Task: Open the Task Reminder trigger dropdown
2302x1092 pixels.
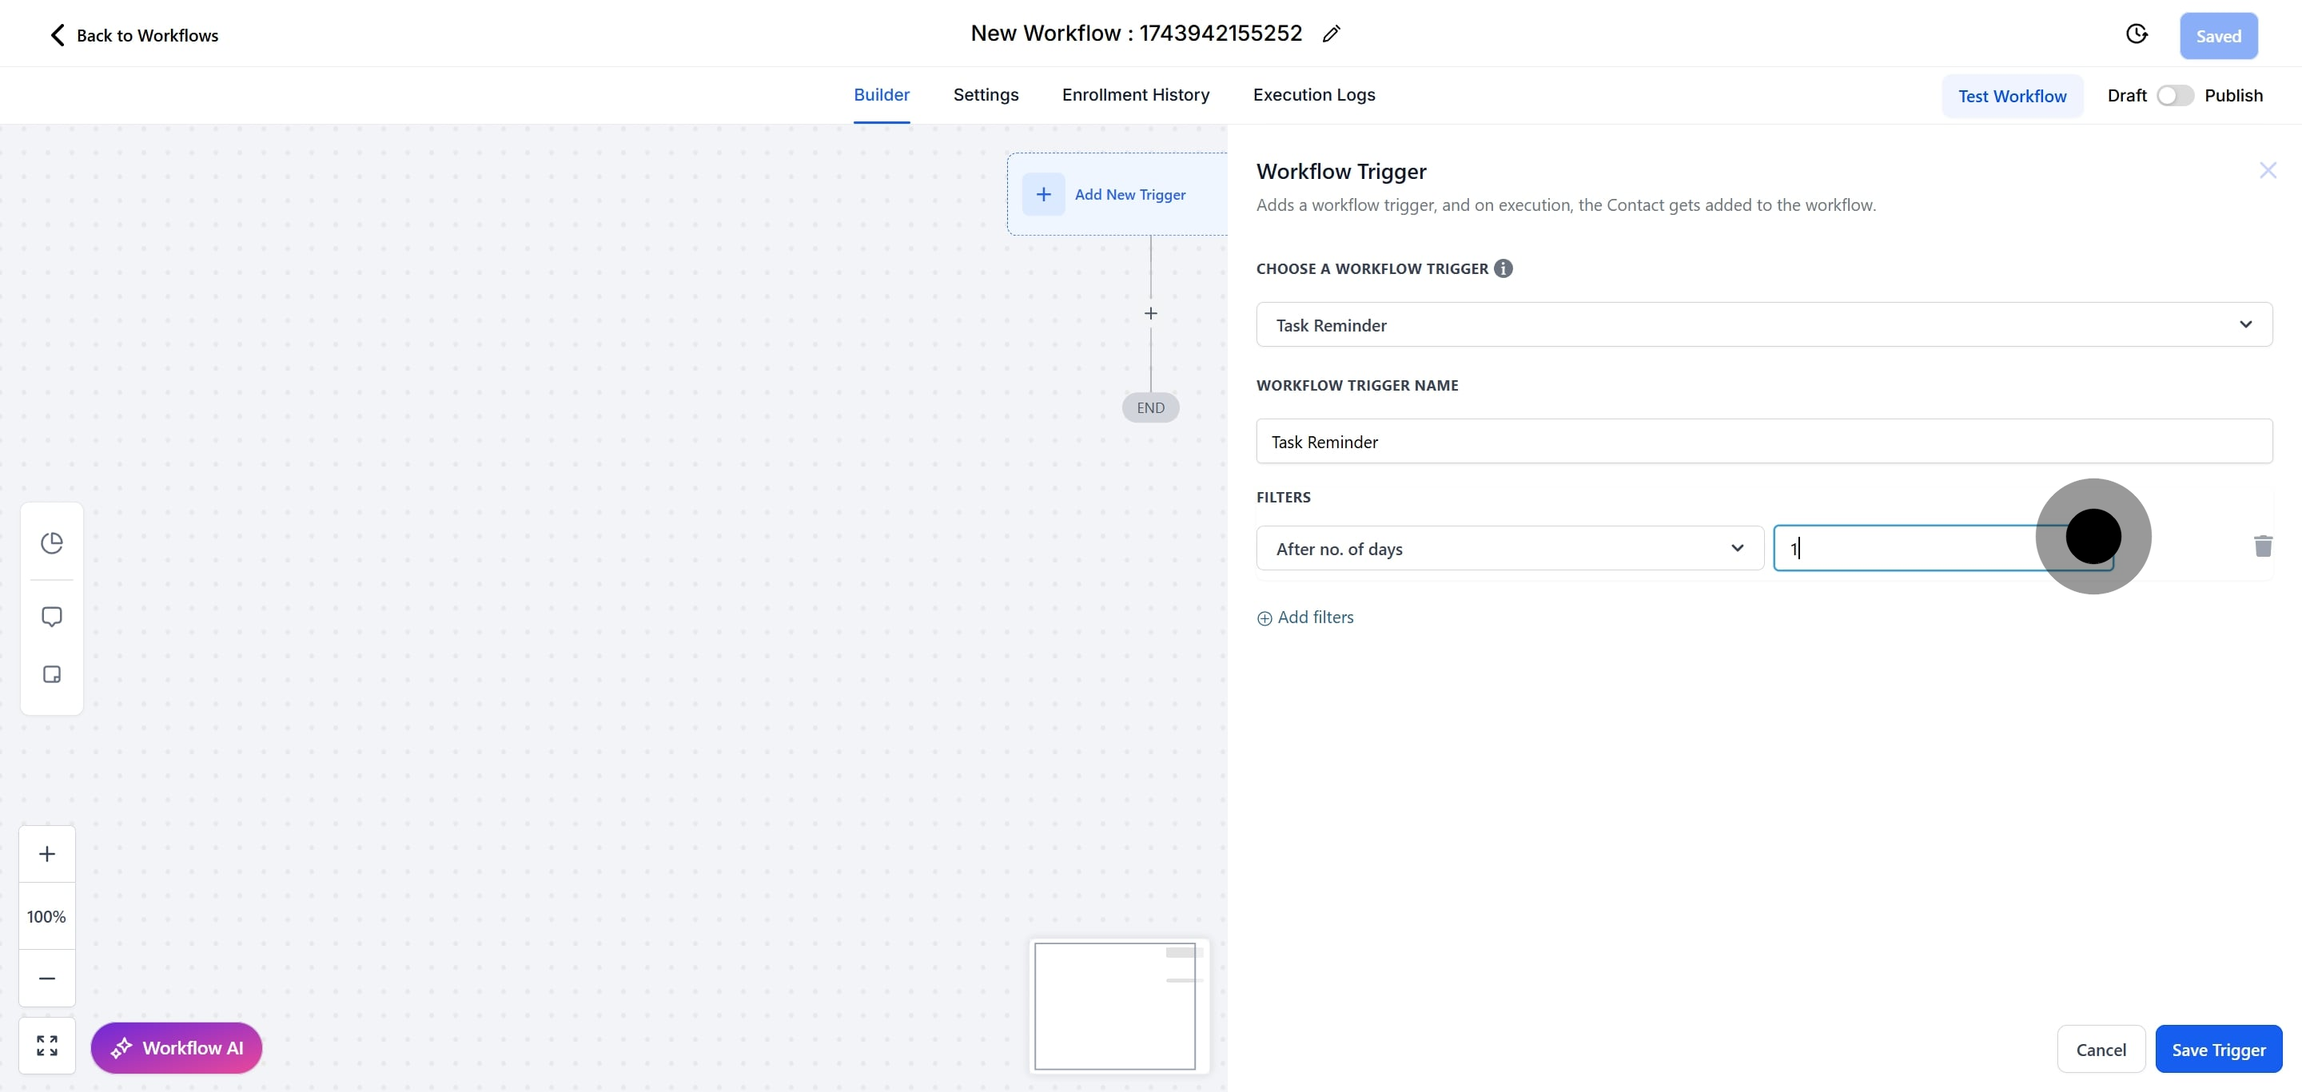Action: pos(1763,325)
